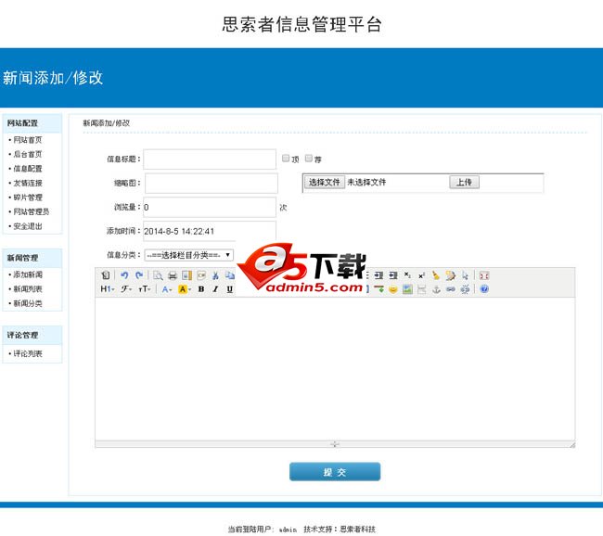Open the 信息分类 category dropdown
603x536 pixels.
pos(189,255)
